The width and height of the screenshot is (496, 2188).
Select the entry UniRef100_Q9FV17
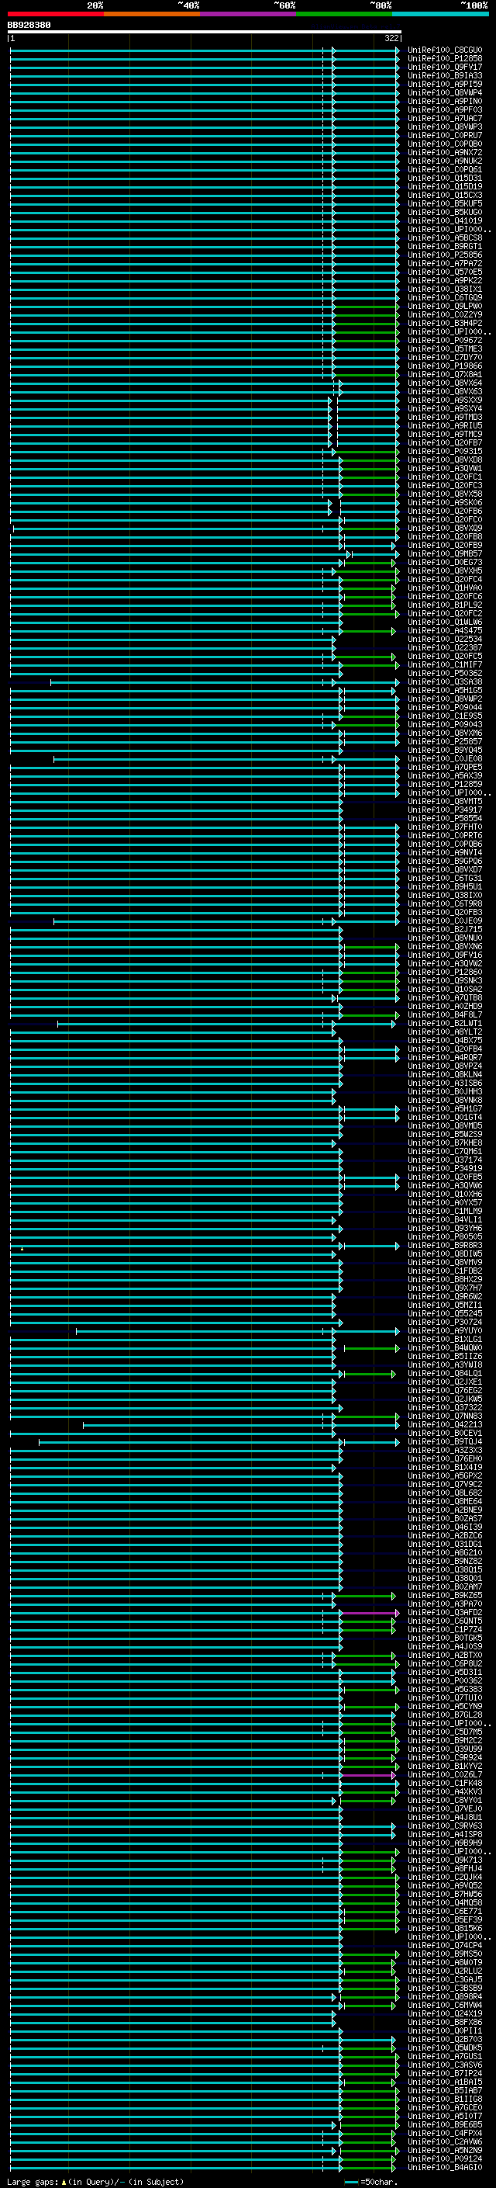pyautogui.click(x=444, y=67)
